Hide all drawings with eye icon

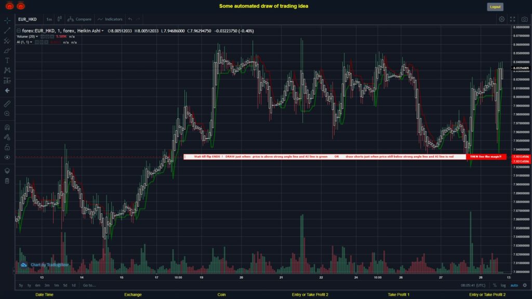click(7, 157)
